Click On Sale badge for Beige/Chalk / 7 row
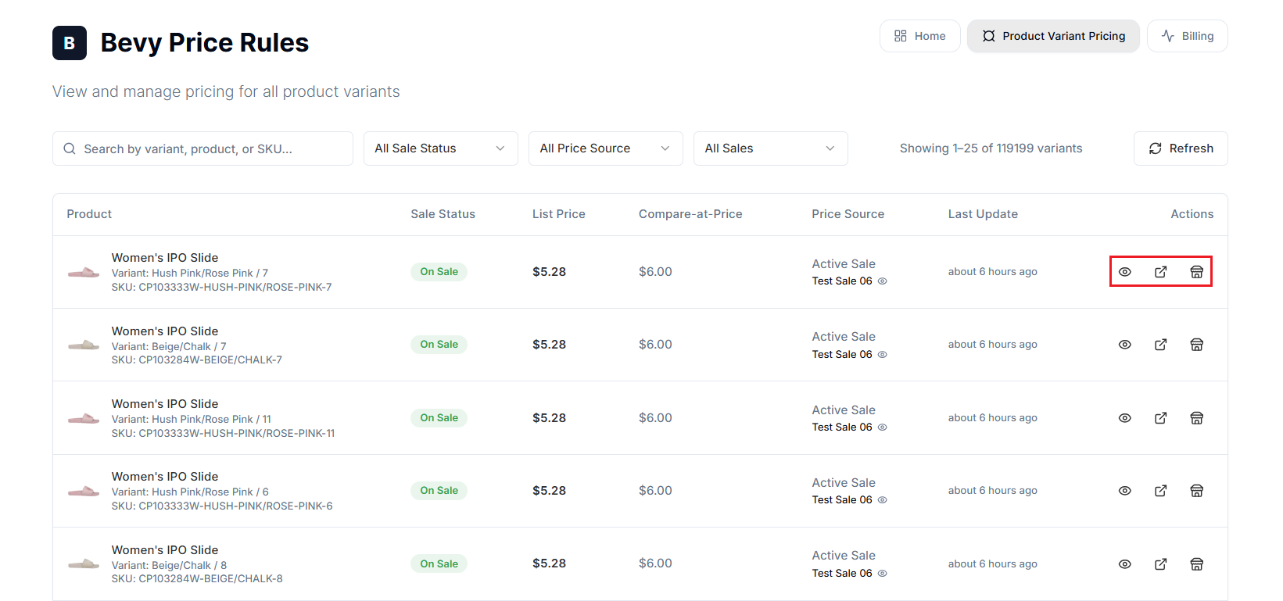Viewport: 1283px width, 601px height. [x=439, y=345]
